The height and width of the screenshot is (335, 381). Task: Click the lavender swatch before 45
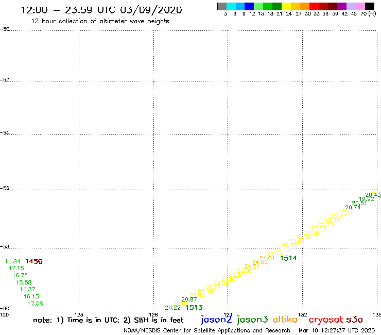(x=351, y=6)
